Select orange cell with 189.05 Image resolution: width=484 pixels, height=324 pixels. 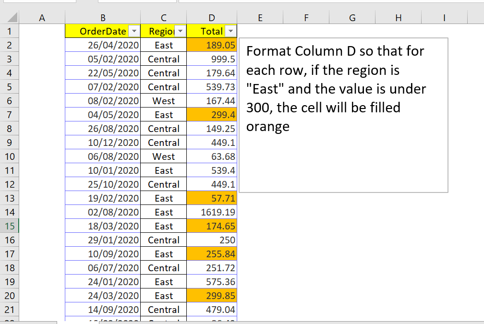212,45
